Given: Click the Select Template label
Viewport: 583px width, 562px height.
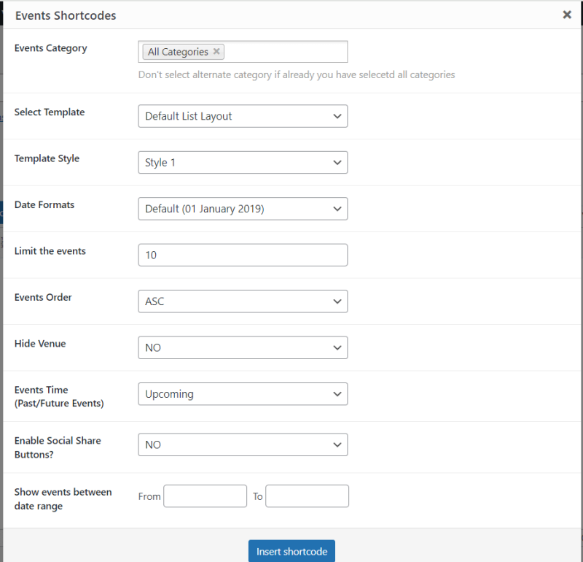Looking at the screenshot, I should tap(50, 112).
